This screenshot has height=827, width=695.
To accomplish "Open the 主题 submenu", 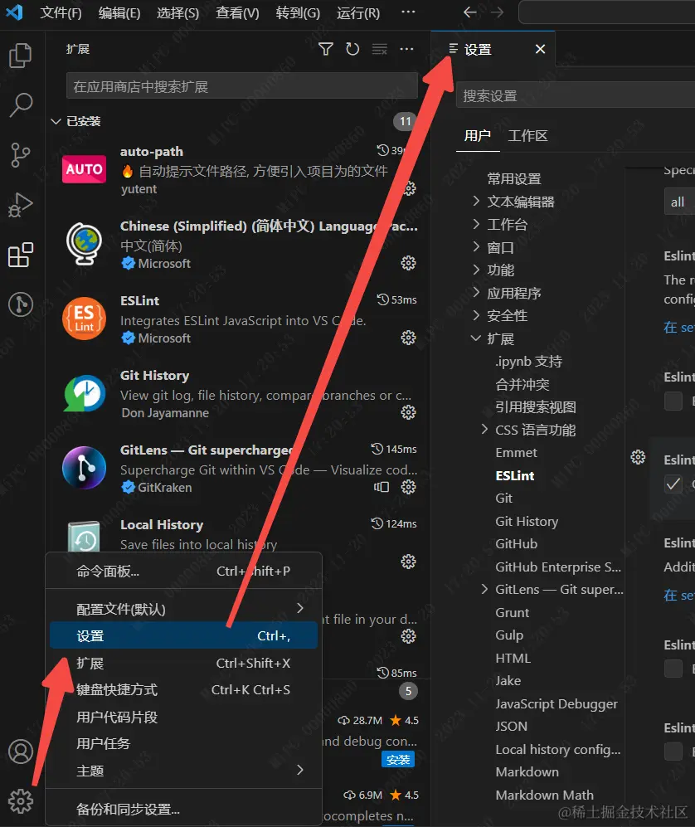I will tap(183, 771).
